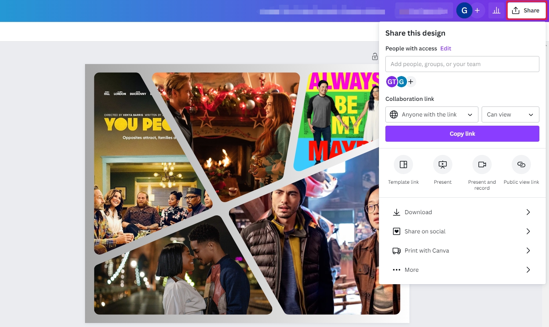Expand the Share on social chevron
The width and height of the screenshot is (549, 327).
528,231
